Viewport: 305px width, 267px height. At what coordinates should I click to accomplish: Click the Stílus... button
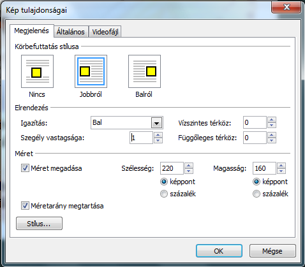(x=39, y=224)
